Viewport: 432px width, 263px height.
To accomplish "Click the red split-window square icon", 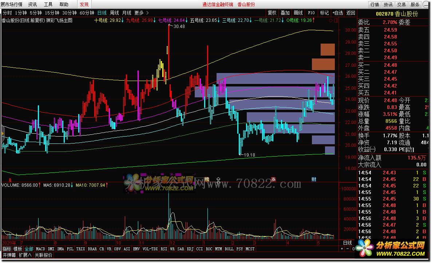I will [336, 20].
